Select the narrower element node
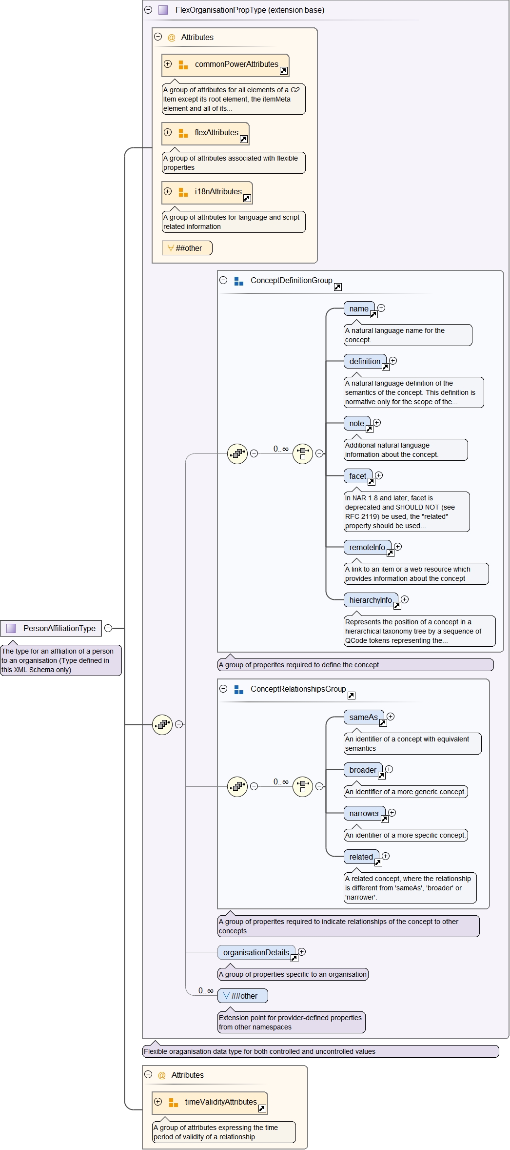Image resolution: width=510 pixels, height=1150 pixels. coord(364,813)
